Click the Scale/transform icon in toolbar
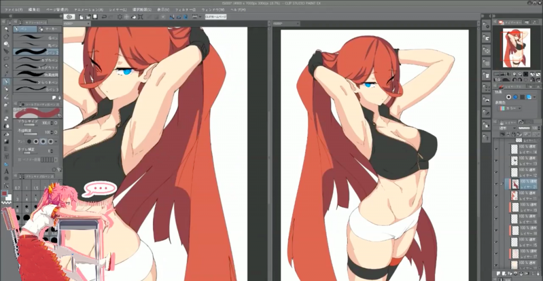 pos(140,16)
